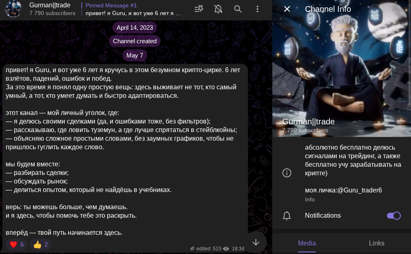411x254 pixels.
Task: Open the three-dot more options menu
Action: click(257, 9)
